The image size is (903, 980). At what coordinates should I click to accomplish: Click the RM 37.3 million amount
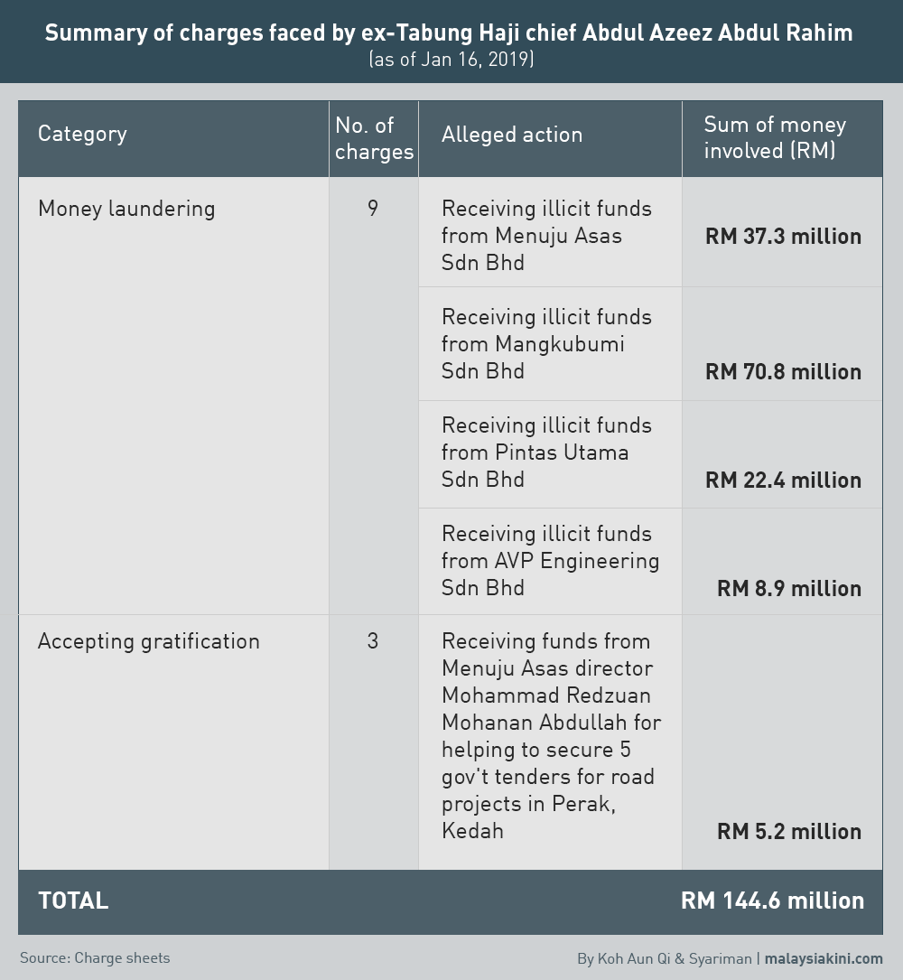pyautogui.click(x=783, y=237)
